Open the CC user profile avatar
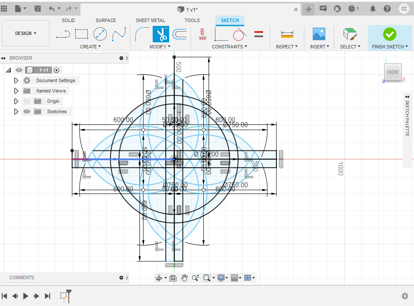The image size is (414, 306). (x=404, y=9)
